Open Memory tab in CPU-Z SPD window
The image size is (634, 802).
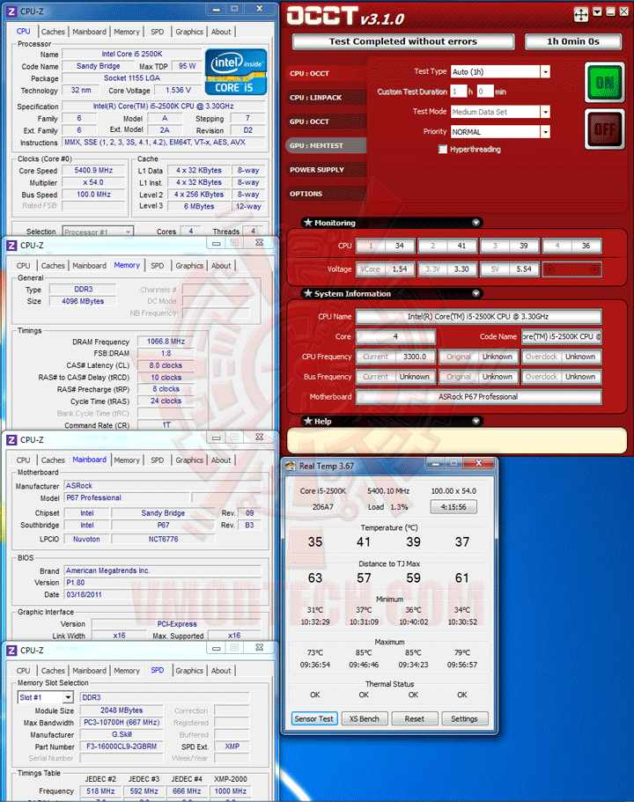pyautogui.click(x=127, y=671)
